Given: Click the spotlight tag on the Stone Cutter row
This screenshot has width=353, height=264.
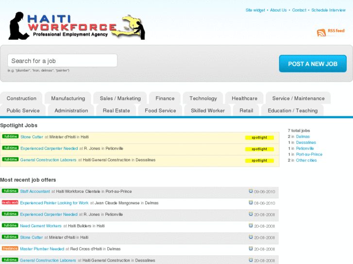Looking at the screenshot, I should point(259,138).
